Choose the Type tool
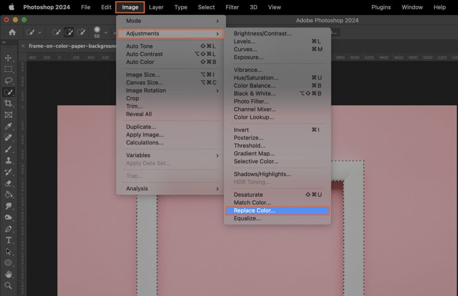This screenshot has height=296, width=458. click(9, 241)
